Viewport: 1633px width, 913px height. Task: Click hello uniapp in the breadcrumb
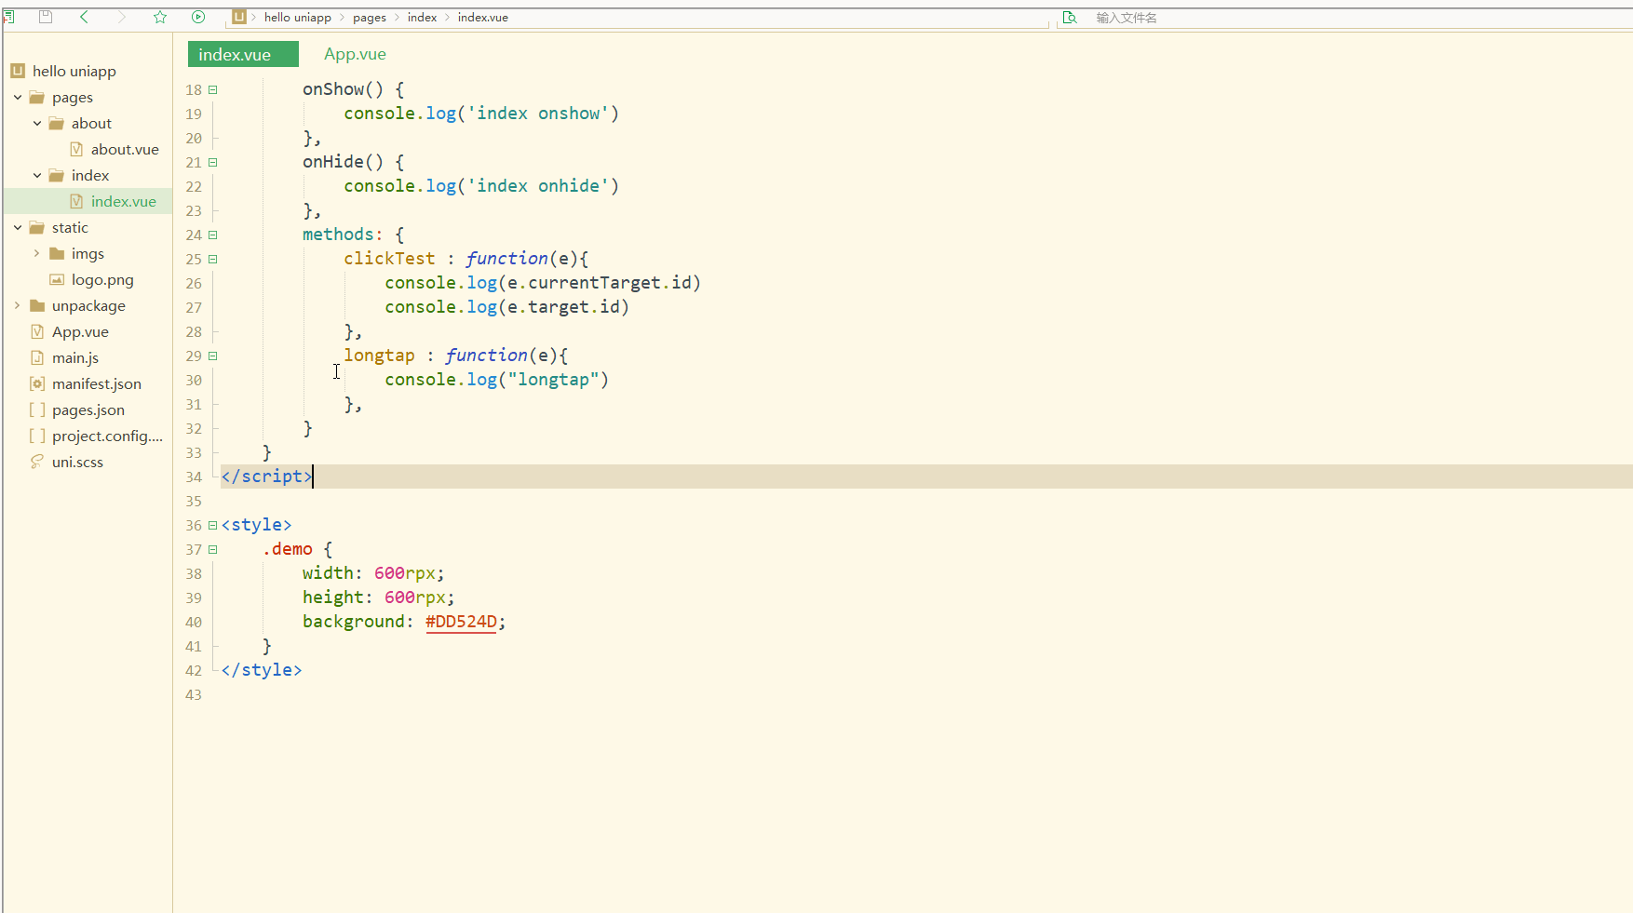tap(298, 17)
